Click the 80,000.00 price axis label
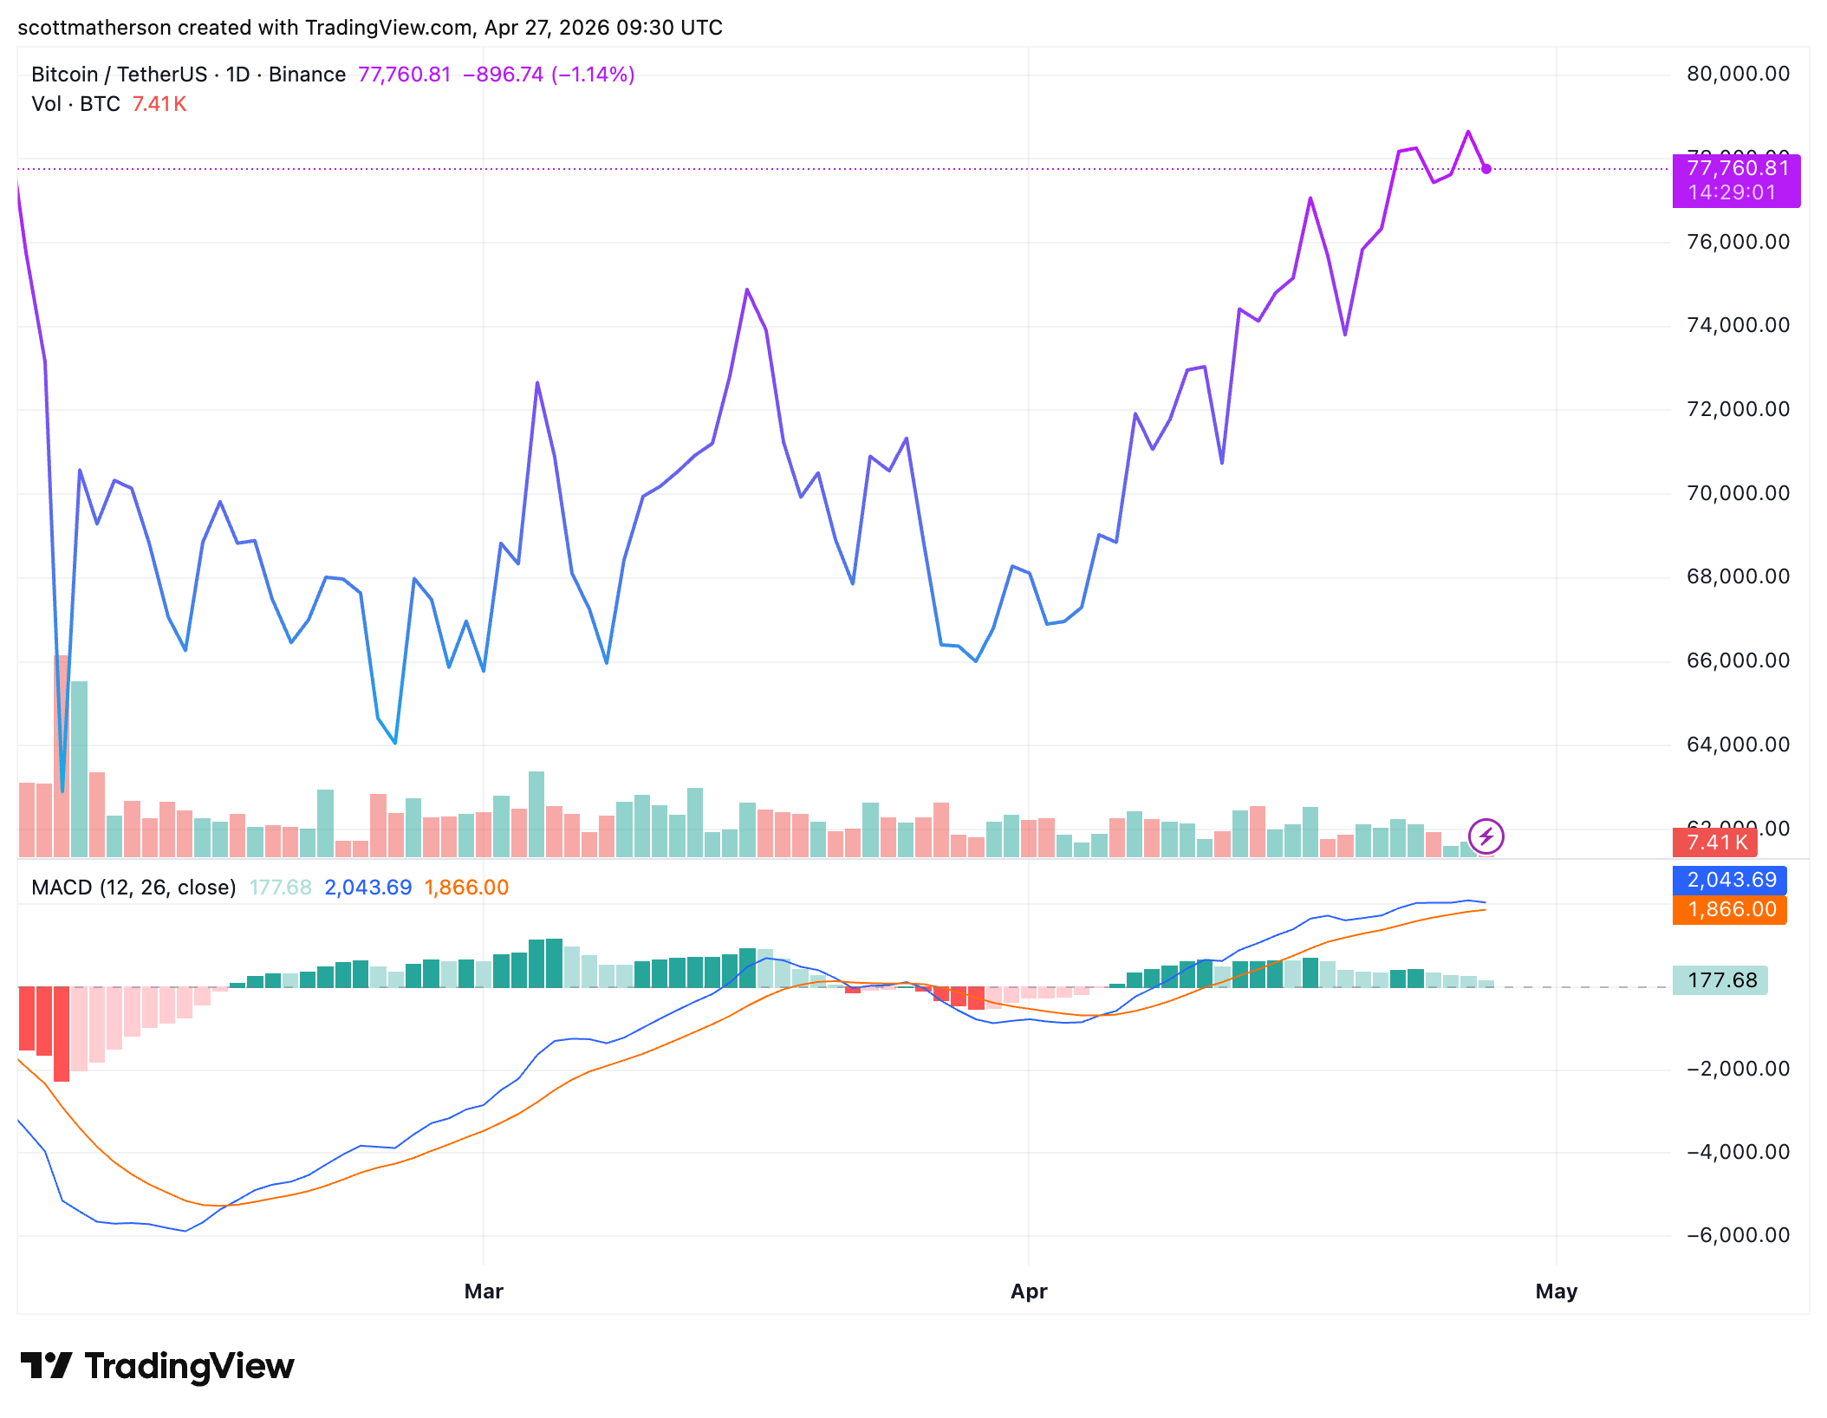The image size is (1827, 1418). click(x=1738, y=74)
